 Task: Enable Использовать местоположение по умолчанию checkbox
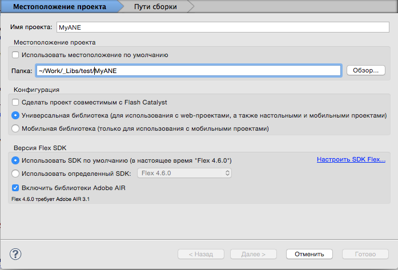click(x=15, y=55)
